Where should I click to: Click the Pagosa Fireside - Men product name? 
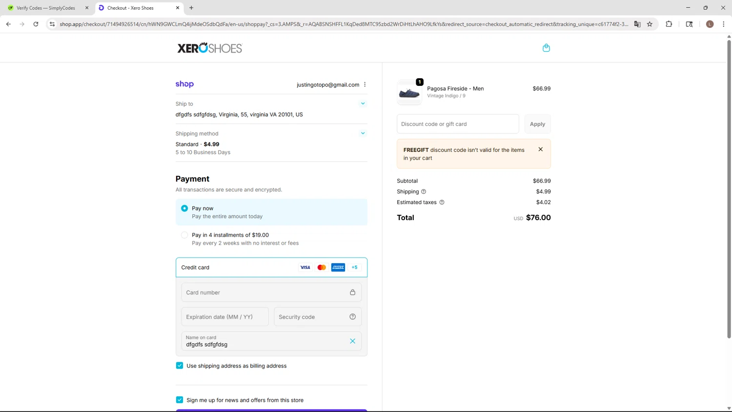(x=455, y=88)
